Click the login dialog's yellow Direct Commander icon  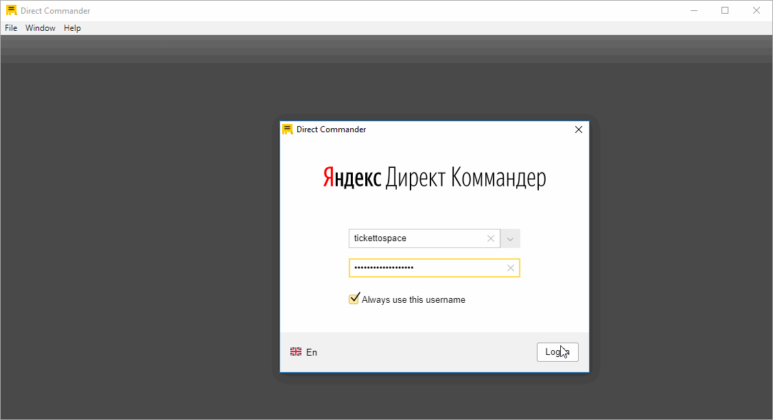point(288,129)
